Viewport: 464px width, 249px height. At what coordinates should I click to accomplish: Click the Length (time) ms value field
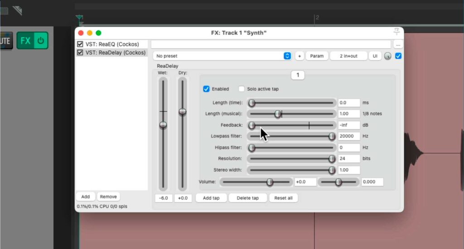(349, 103)
